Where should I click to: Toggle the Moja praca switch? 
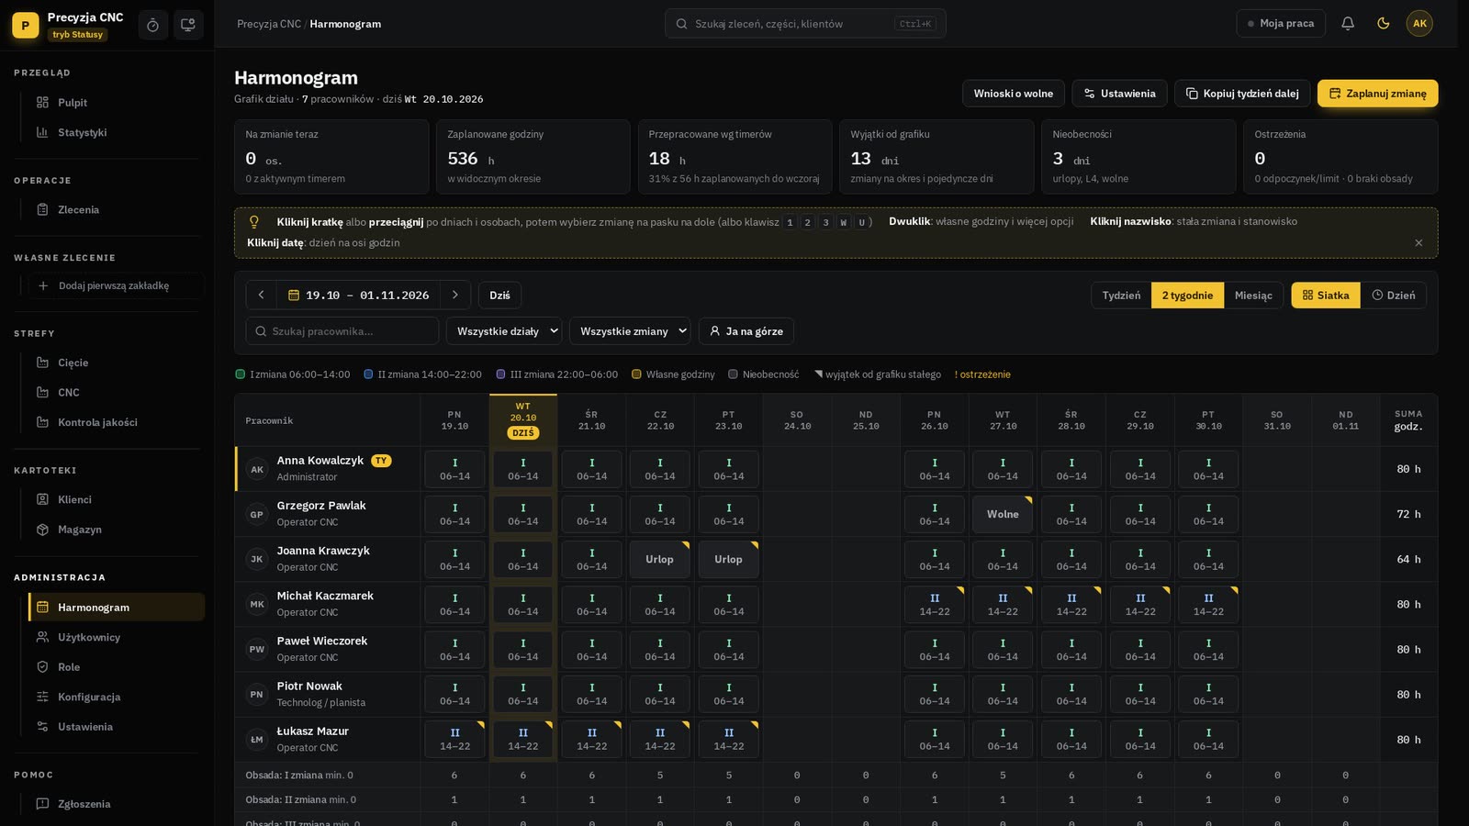pos(1281,24)
